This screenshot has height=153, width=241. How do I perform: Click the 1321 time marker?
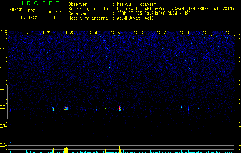[x=26, y=33]
